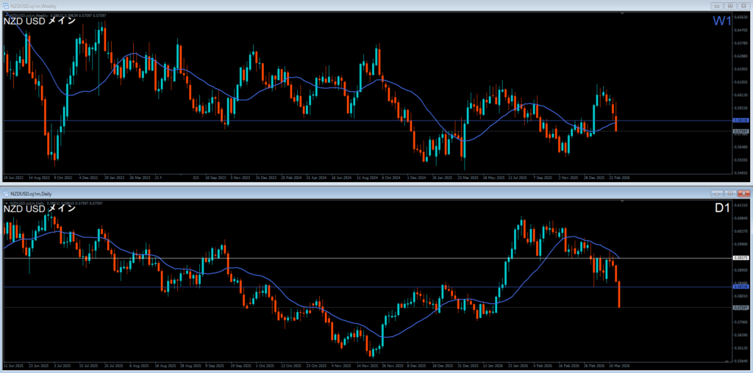The height and width of the screenshot is (373, 753).
Task: Click the current price label 0.57597 on Daily chart
Action: coord(740,308)
